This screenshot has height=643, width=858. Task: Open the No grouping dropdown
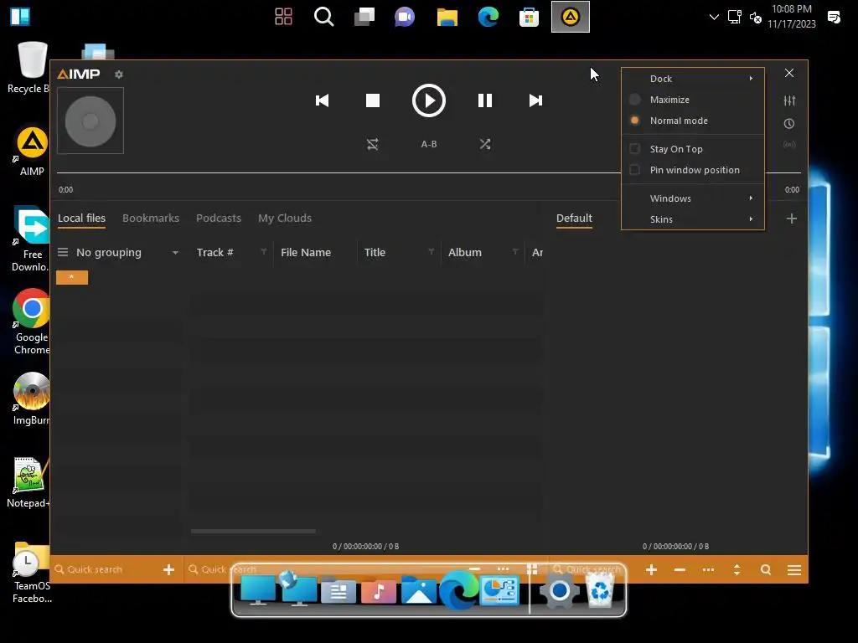coord(127,253)
